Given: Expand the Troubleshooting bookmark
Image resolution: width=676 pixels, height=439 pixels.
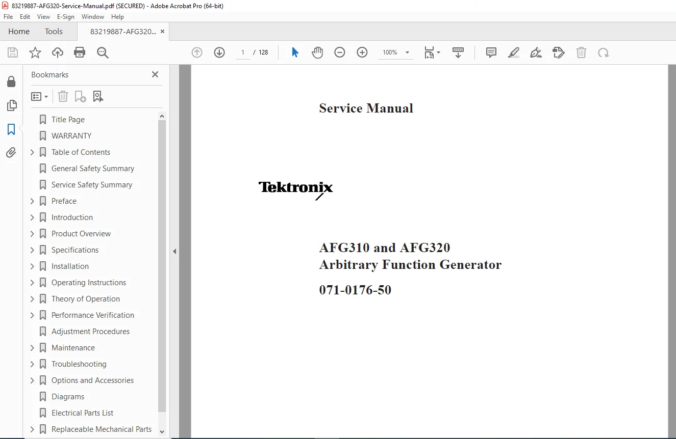Looking at the screenshot, I should pos(32,364).
